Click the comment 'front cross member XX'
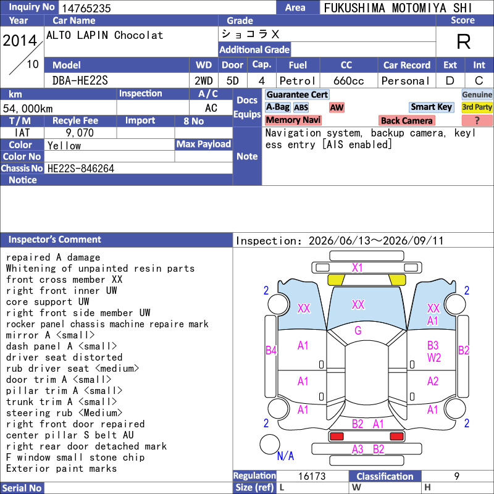 coord(64,280)
